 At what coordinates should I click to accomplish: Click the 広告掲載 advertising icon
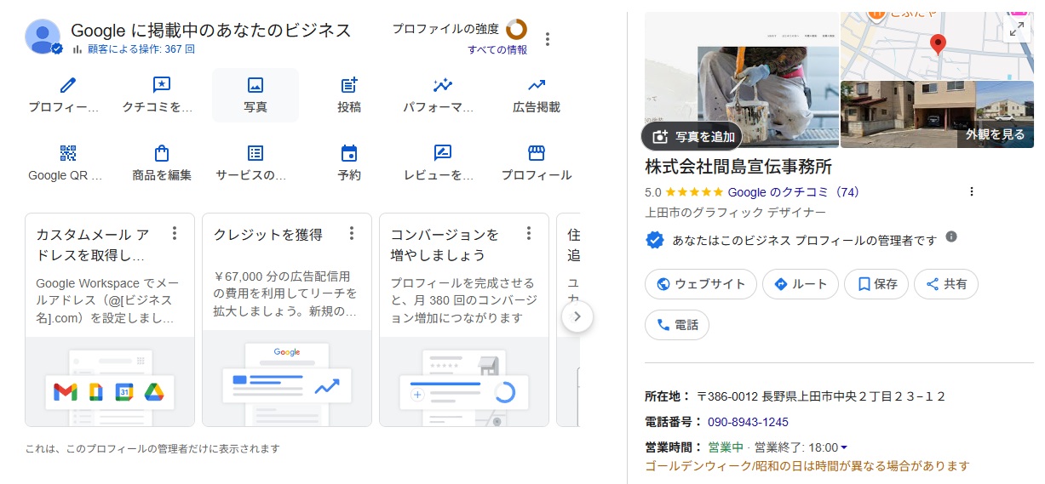[536, 85]
